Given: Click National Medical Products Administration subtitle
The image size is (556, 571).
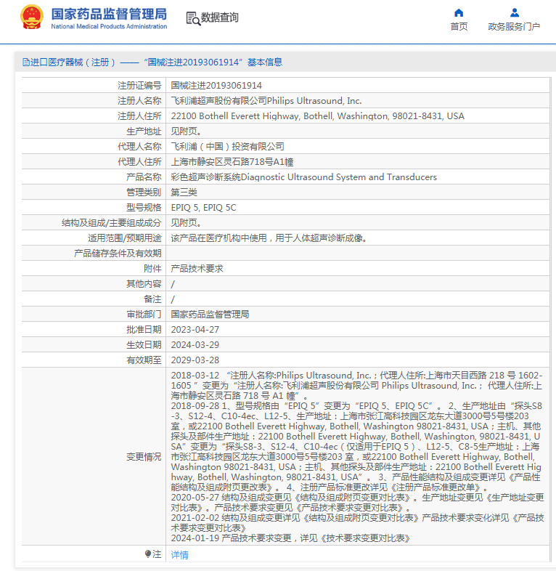Looking at the screenshot, I should 109,26.
